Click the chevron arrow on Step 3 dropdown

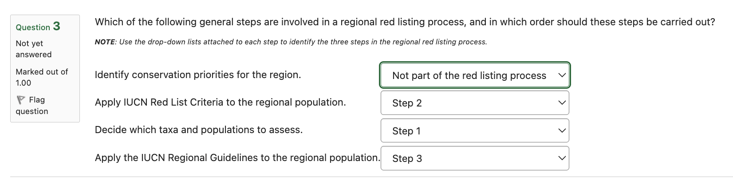[x=562, y=158]
